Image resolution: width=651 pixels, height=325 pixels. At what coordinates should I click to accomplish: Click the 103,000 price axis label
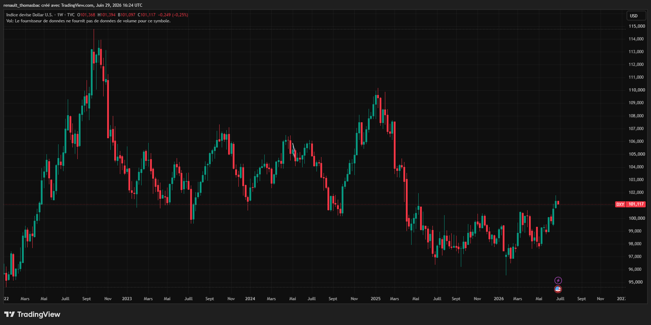(x=636, y=180)
